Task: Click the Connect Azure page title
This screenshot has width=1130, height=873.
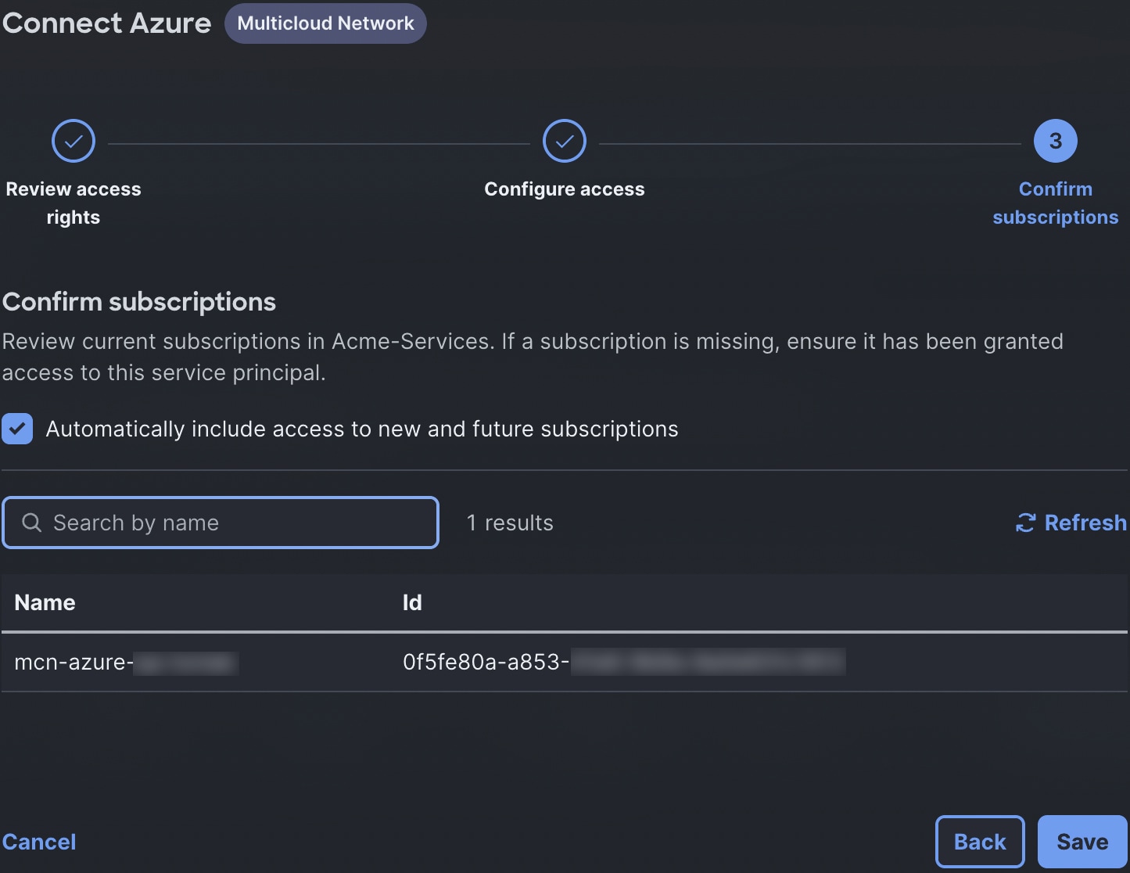Action: click(106, 23)
